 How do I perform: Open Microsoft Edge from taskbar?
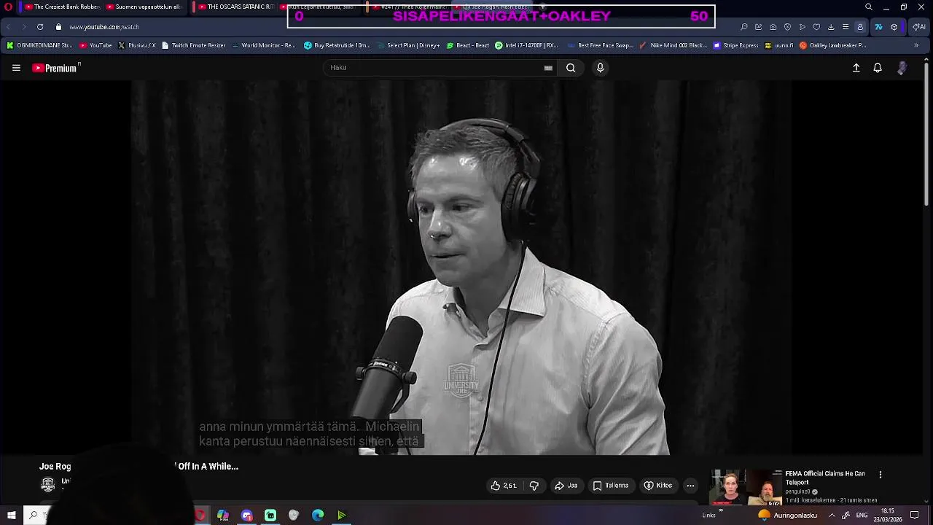pyautogui.click(x=318, y=516)
